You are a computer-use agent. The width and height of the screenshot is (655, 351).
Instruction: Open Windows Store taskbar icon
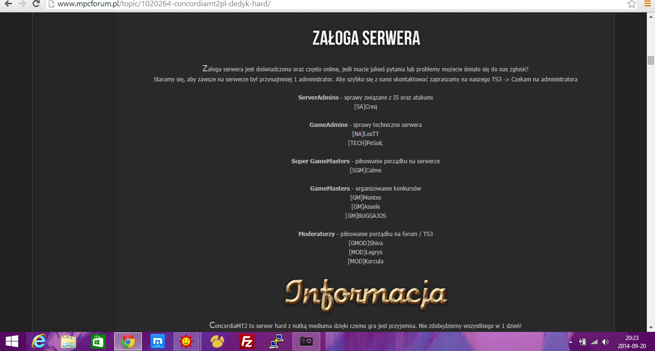click(98, 341)
